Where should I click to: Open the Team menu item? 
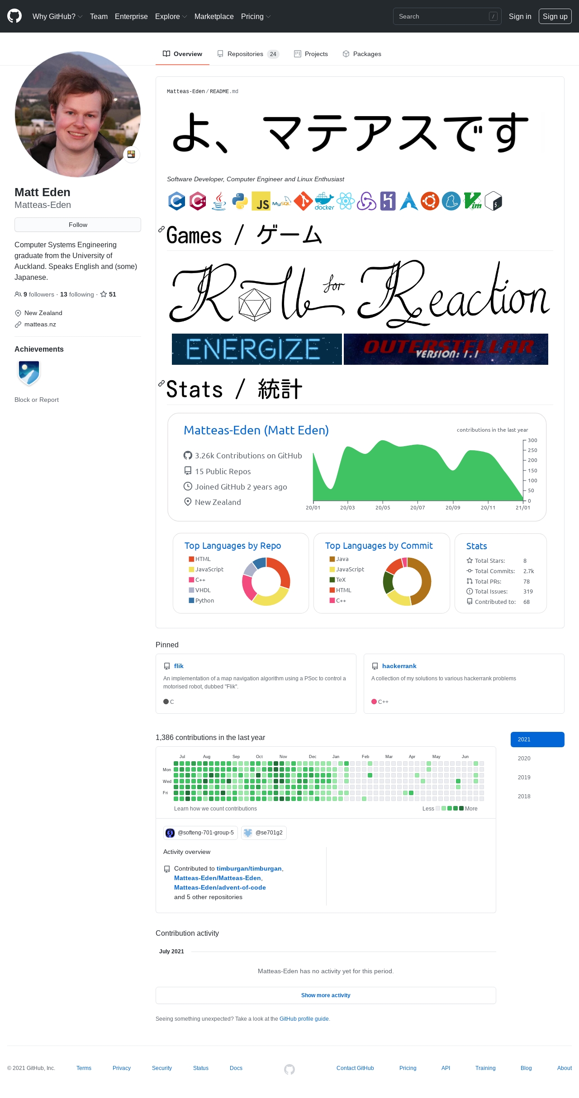pyautogui.click(x=99, y=16)
